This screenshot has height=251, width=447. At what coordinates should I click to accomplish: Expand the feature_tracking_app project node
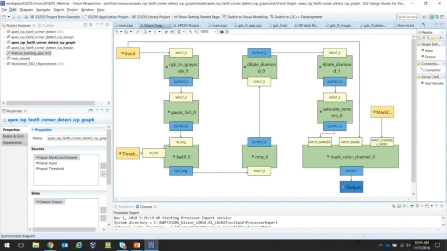(x=4, y=53)
